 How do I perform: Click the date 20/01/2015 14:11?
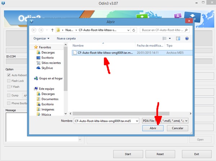coord(148,53)
